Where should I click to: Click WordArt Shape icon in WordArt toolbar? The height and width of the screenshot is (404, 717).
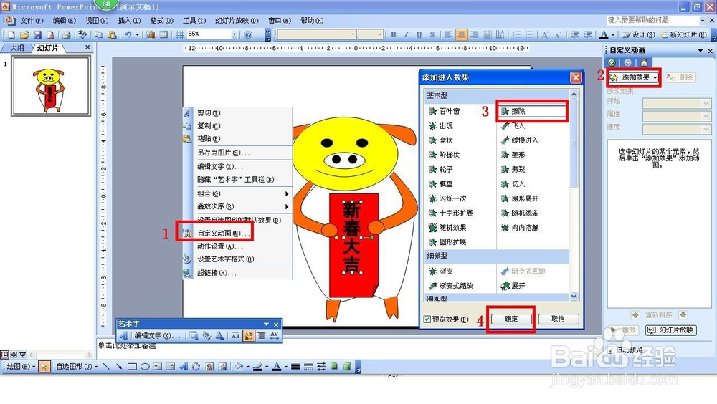(x=220, y=335)
